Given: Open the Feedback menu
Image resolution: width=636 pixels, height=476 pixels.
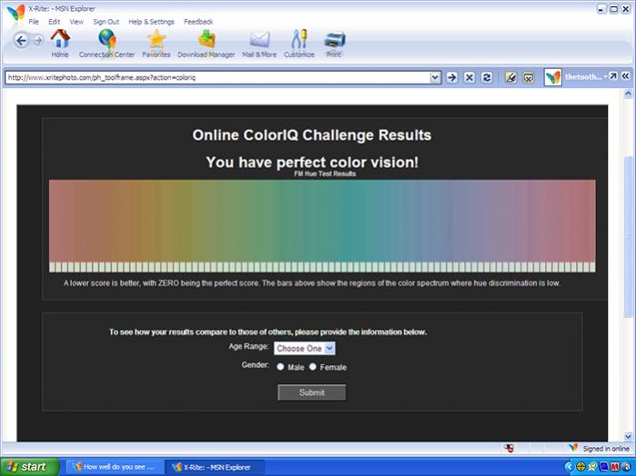Looking at the screenshot, I should (198, 22).
